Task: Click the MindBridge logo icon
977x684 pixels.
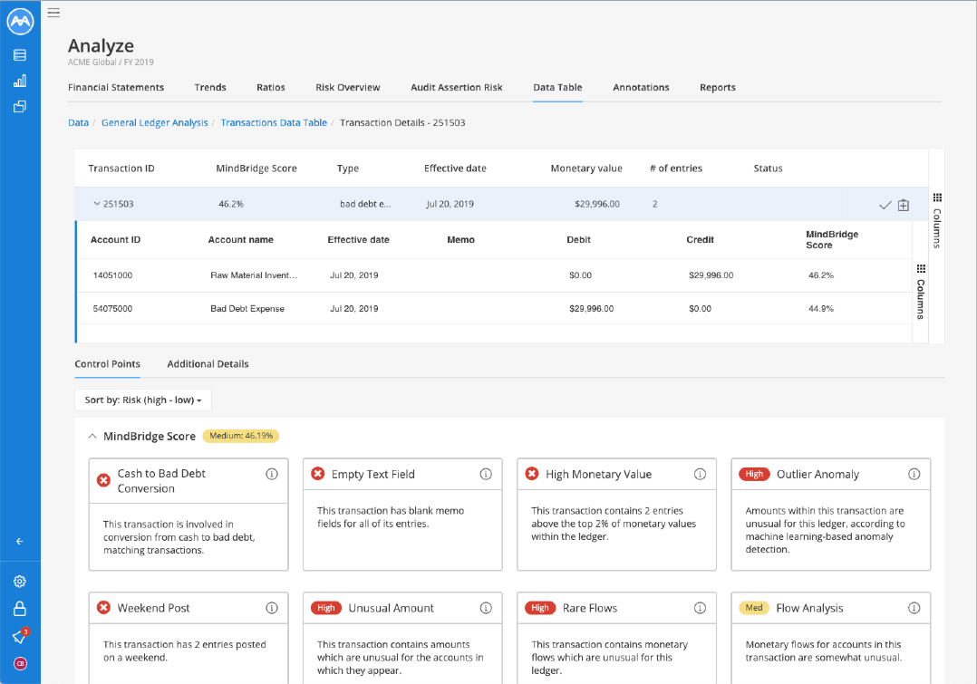Action: [x=20, y=21]
